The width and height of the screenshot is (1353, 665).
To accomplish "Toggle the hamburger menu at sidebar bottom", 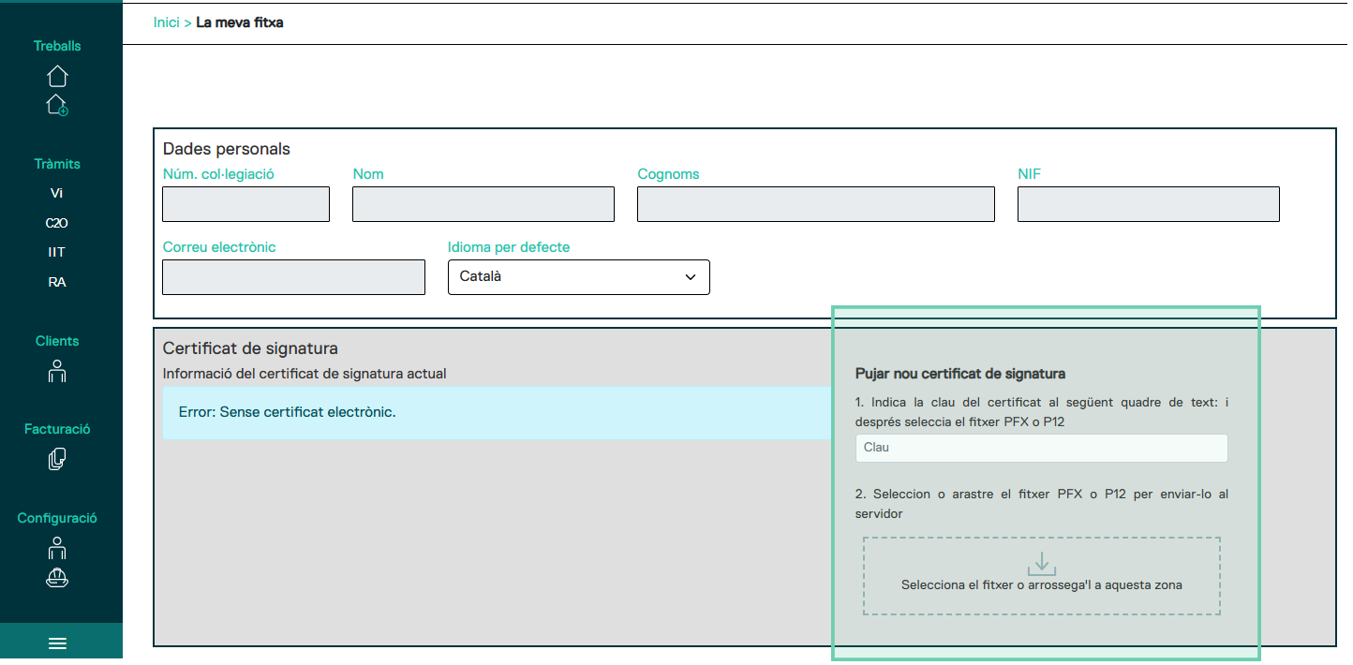I will click(57, 643).
